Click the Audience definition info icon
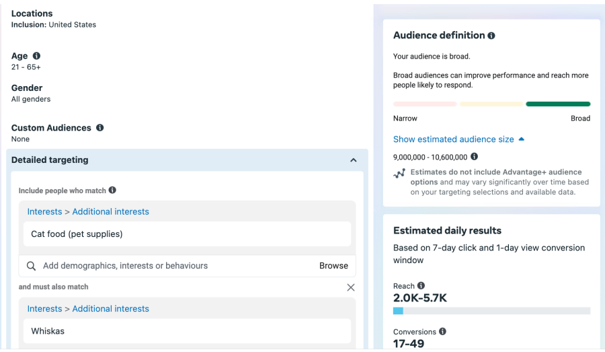This screenshot has height=352, width=605. pos(491,36)
